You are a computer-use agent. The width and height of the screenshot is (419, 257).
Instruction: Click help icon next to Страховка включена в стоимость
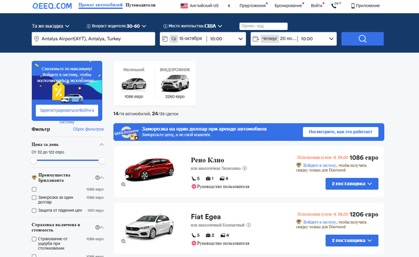(x=97, y=227)
